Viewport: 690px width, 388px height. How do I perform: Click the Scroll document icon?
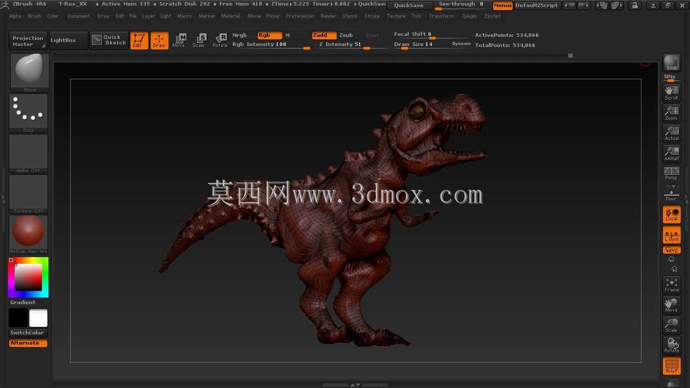point(671,92)
